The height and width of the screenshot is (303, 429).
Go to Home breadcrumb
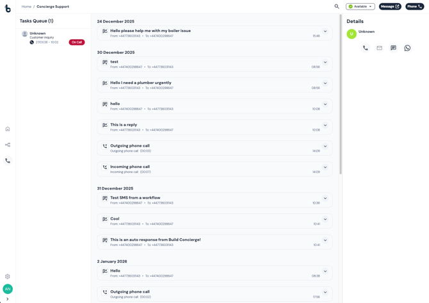tap(26, 6)
